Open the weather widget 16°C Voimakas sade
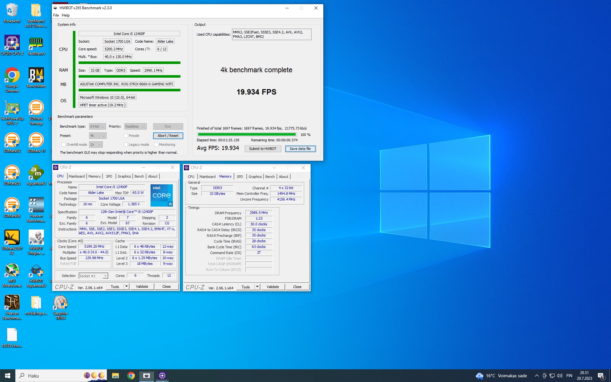This screenshot has width=611, height=382. click(501, 376)
